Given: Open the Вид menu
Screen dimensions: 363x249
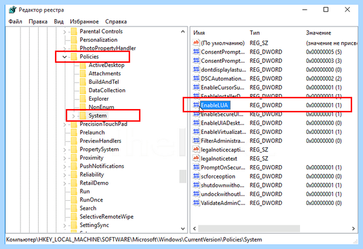Looking at the screenshot, I should tap(59, 22).
